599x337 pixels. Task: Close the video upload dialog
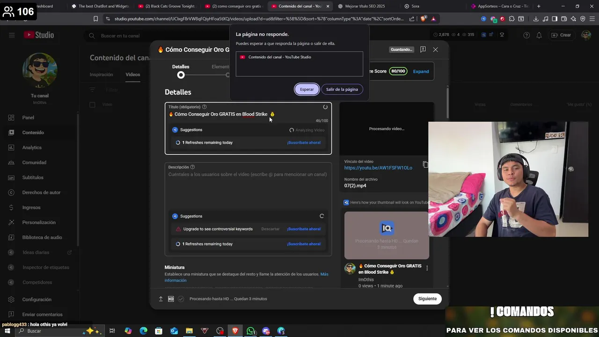[x=435, y=49]
